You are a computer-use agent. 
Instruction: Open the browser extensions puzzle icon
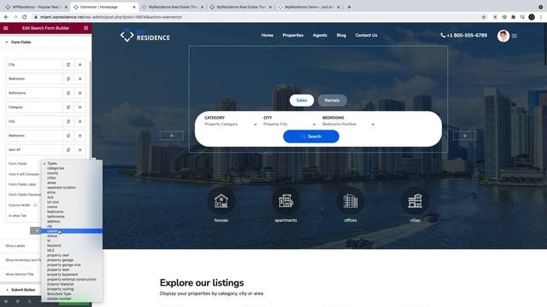click(513, 17)
